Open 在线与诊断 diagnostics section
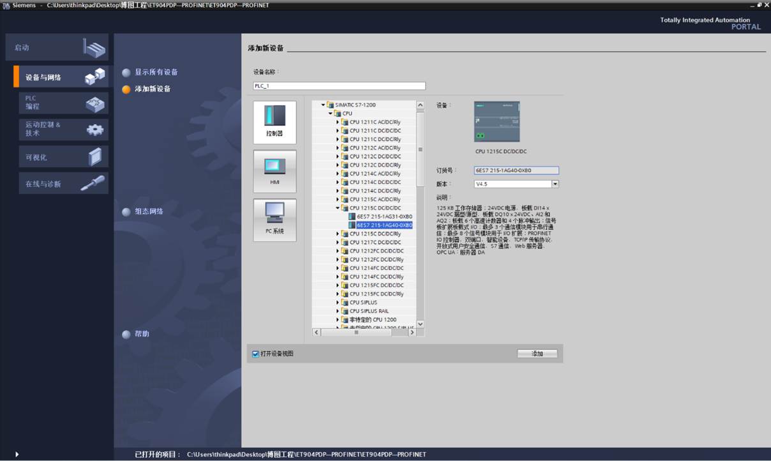The image size is (771, 461). click(63, 183)
